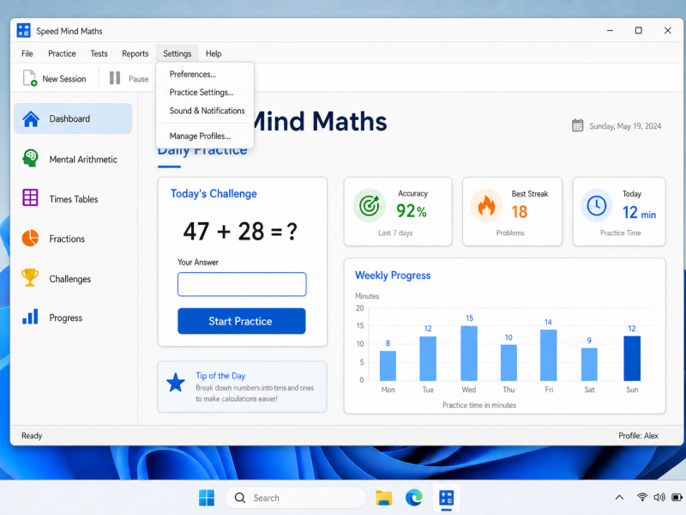Open the Practice menu
The height and width of the screenshot is (515, 686).
[62, 53]
